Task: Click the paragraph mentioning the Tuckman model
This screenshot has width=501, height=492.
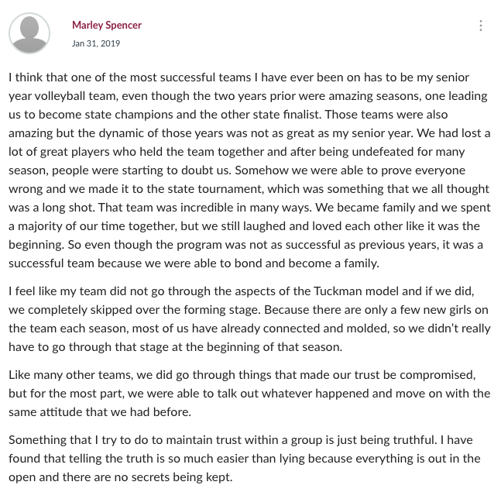Action: 249,319
